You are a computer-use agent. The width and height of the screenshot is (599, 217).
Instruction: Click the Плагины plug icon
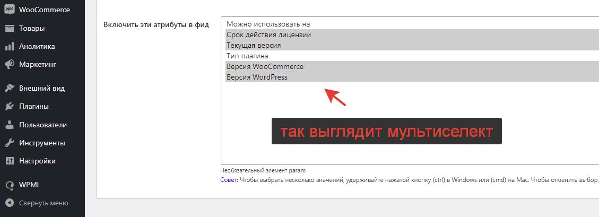[9, 107]
